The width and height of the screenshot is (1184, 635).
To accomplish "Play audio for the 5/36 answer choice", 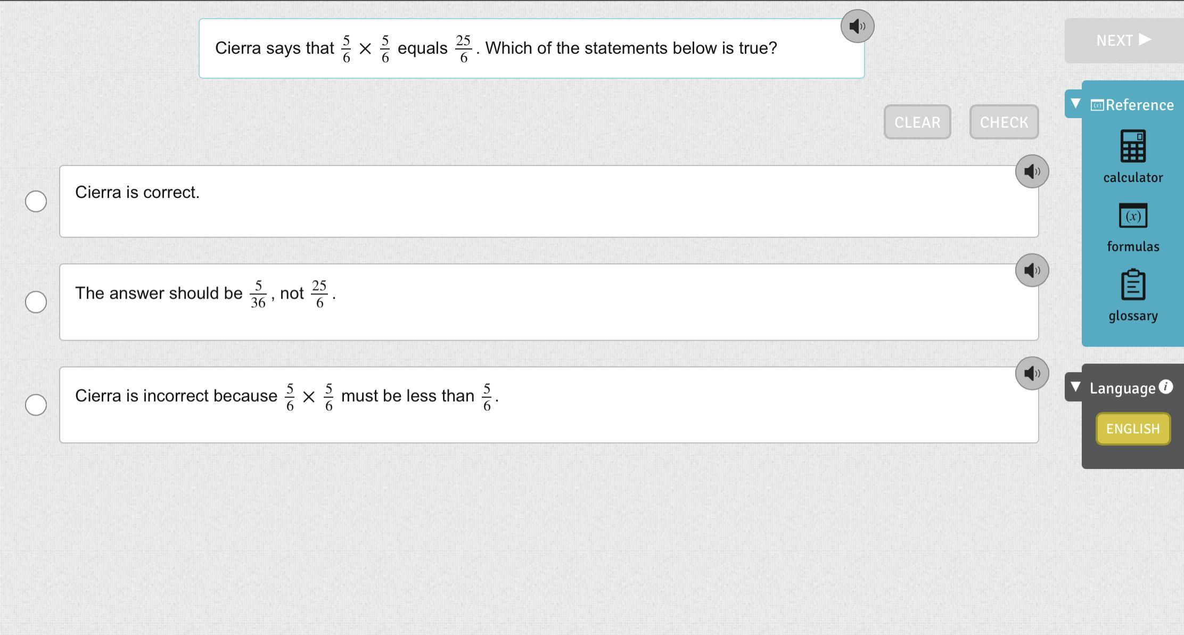I will pos(1032,270).
